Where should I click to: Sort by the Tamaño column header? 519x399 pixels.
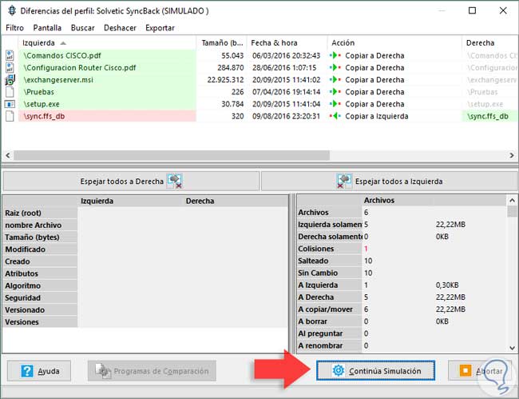(x=222, y=42)
